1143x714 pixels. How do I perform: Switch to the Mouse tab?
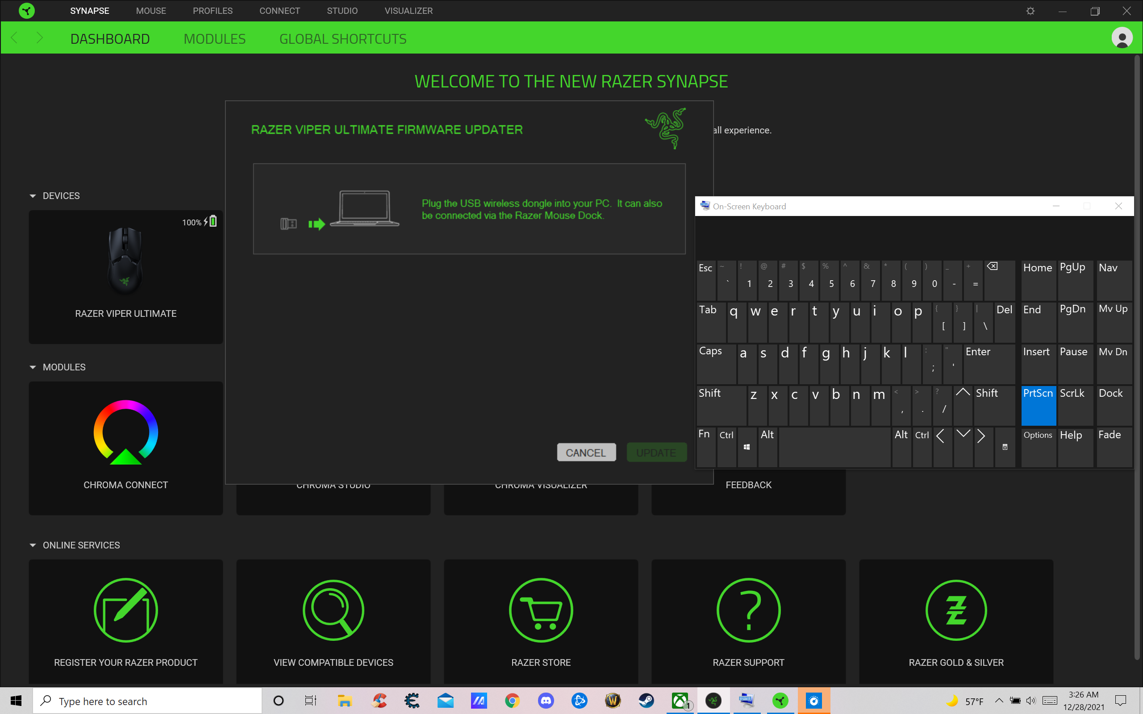tap(151, 11)
